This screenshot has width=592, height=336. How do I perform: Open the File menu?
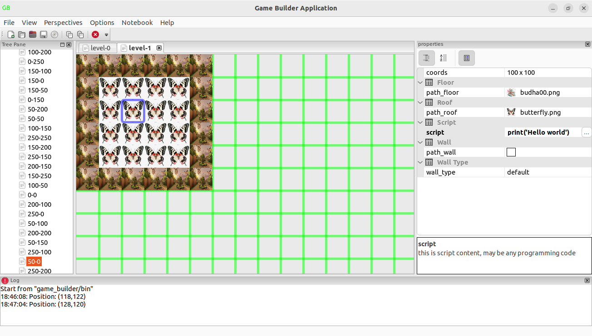9,23
